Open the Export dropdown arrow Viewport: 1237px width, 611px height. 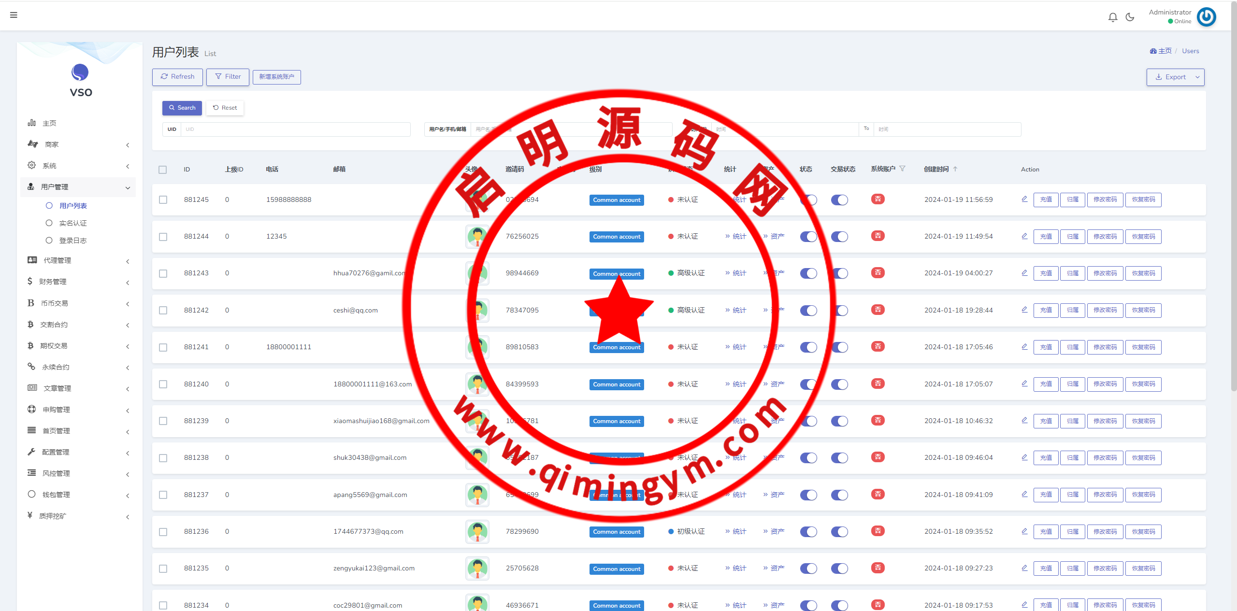coord(1197,77)
